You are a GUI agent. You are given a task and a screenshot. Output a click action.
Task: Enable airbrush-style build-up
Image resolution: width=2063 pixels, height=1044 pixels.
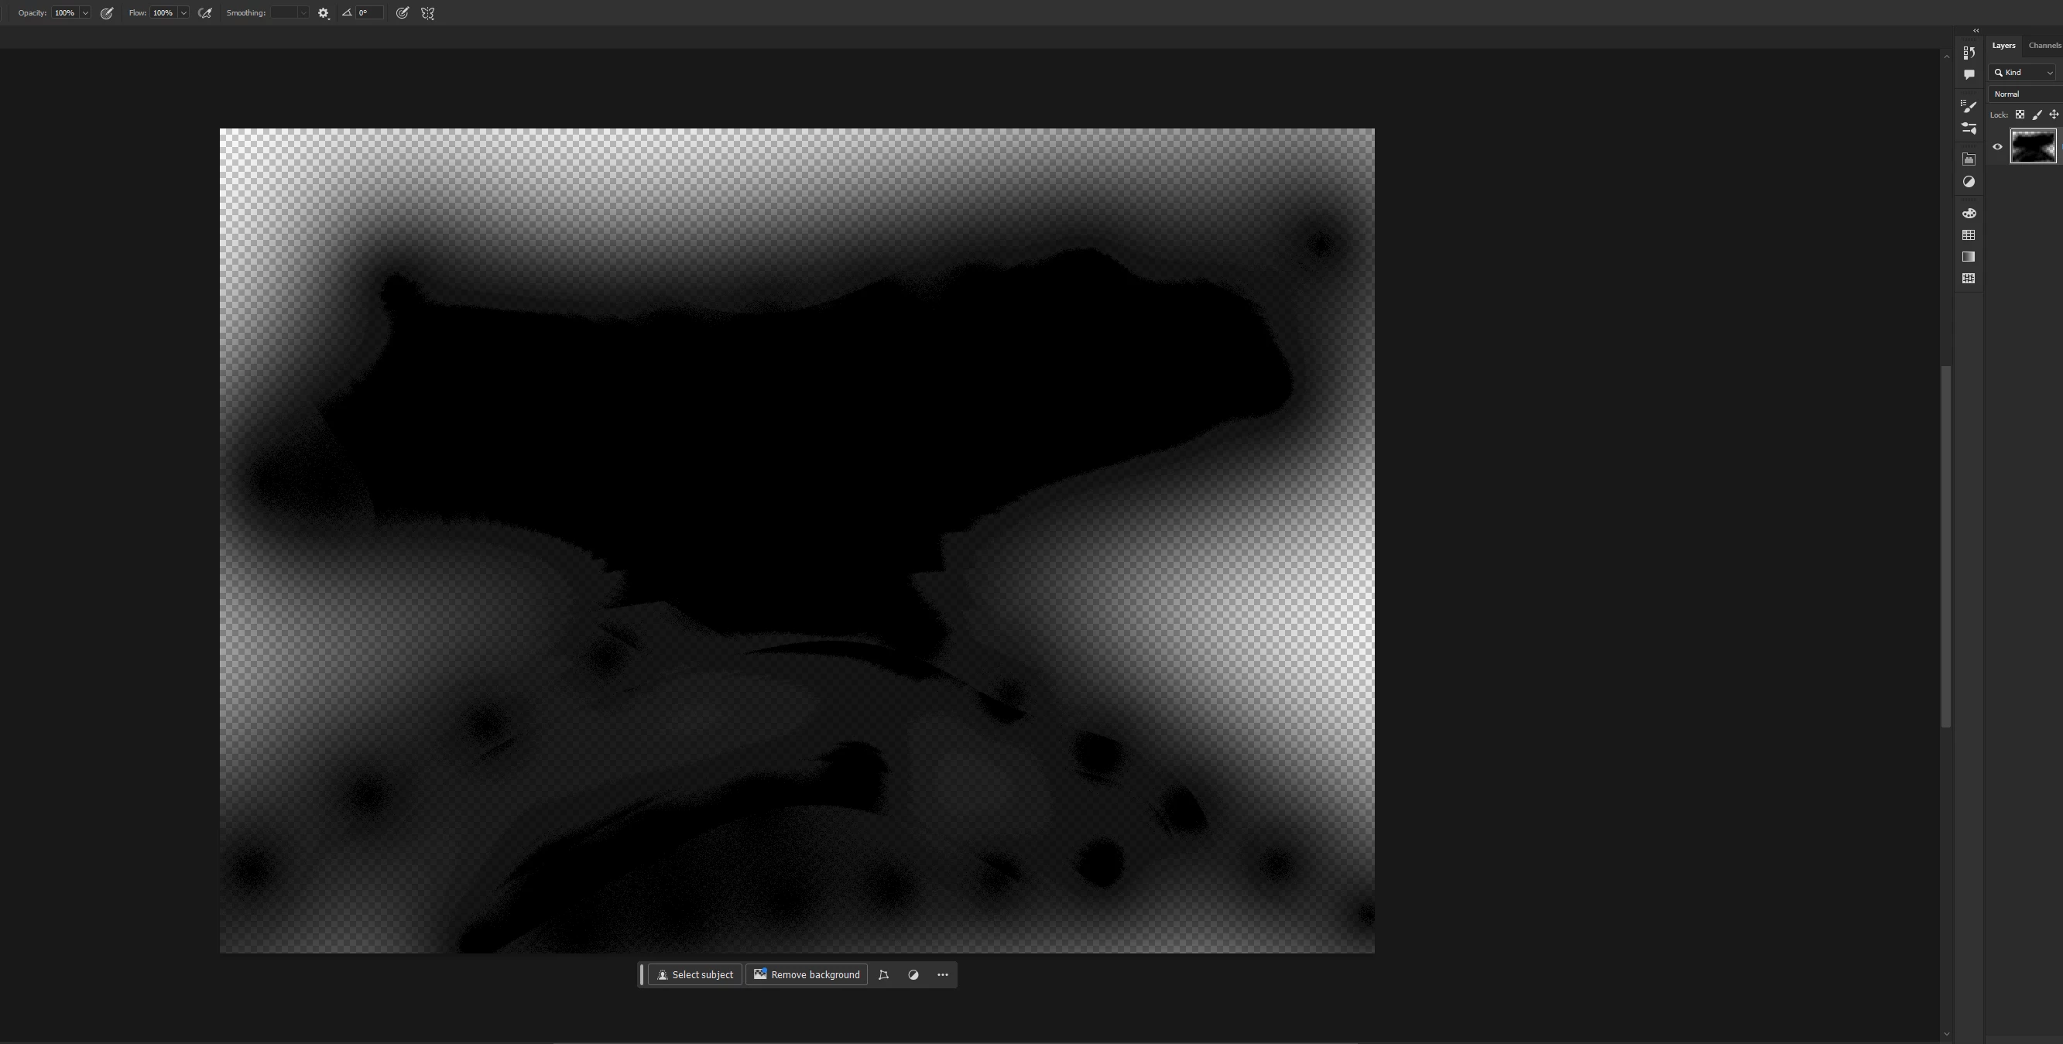coord(205,14)
